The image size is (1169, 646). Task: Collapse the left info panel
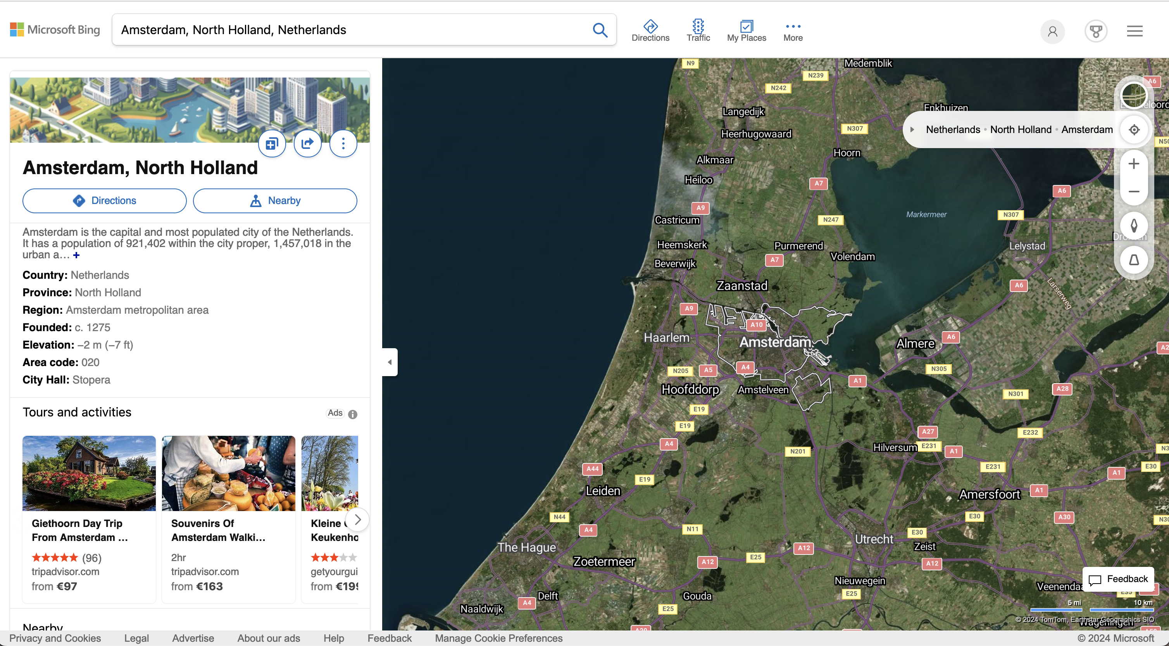click(390, 362)
